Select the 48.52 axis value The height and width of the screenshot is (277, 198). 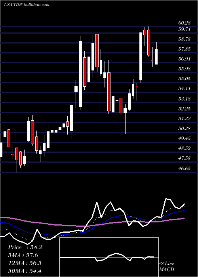(184, 148)
